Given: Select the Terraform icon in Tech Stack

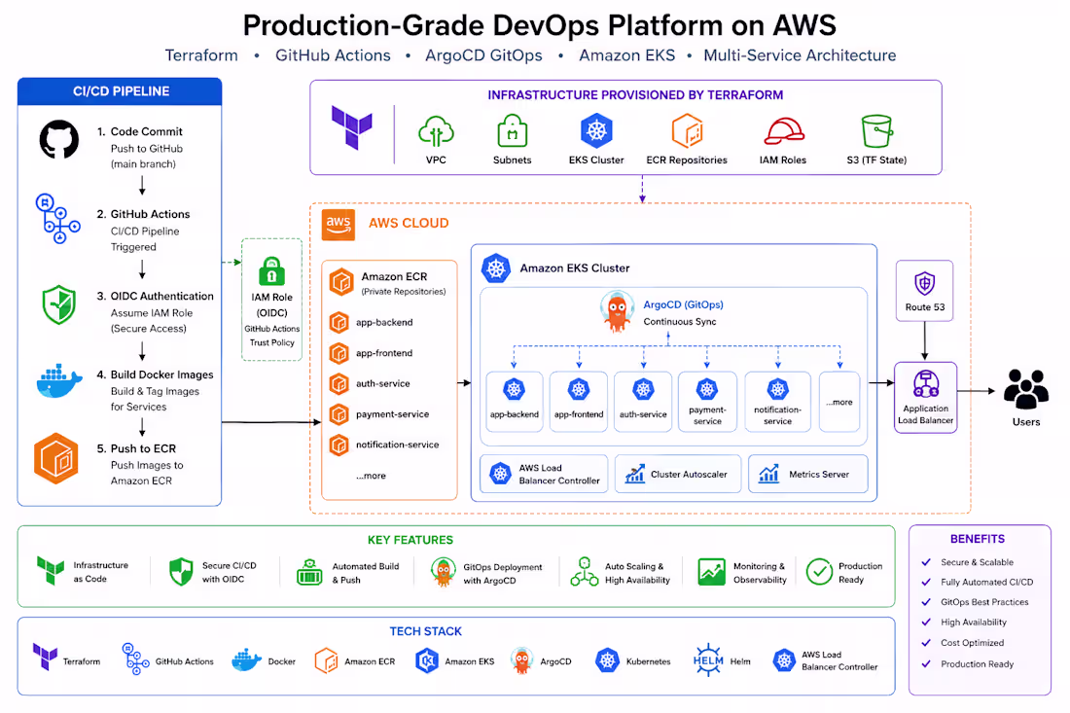Looking at the screenshot, I should [x=45, y=657].
